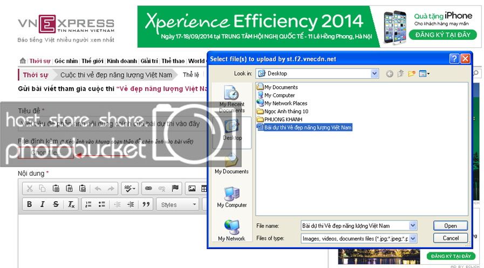Click Paste from Word icon

pos(83,188)
